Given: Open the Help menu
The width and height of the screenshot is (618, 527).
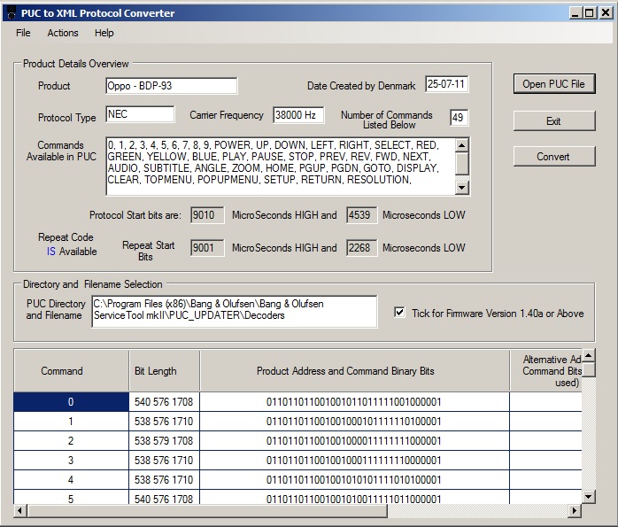Looking at the screenshot, I should click(104, 33).
